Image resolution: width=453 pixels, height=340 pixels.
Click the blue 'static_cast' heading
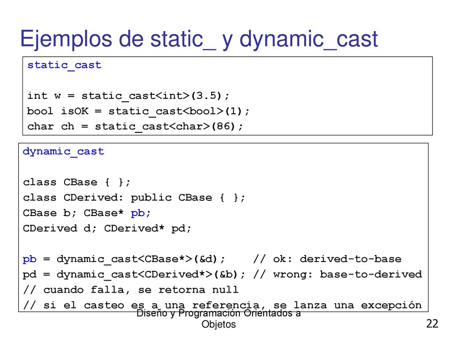[64, 66]
